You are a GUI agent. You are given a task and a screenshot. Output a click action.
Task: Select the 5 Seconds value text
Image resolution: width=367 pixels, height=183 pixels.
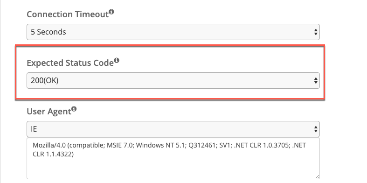click(x=48, y=32)
